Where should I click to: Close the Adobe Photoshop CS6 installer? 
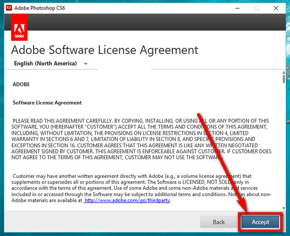276,8
